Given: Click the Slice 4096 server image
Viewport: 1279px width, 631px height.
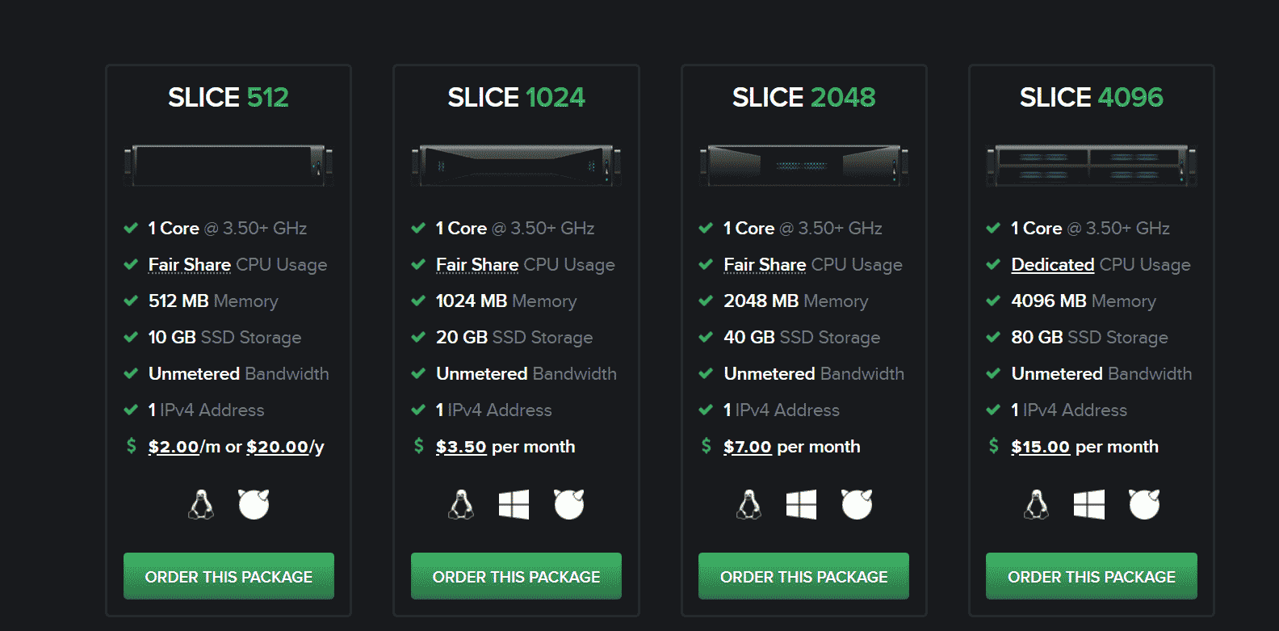Looking at the screenshot, I should tap(1091, 165).
